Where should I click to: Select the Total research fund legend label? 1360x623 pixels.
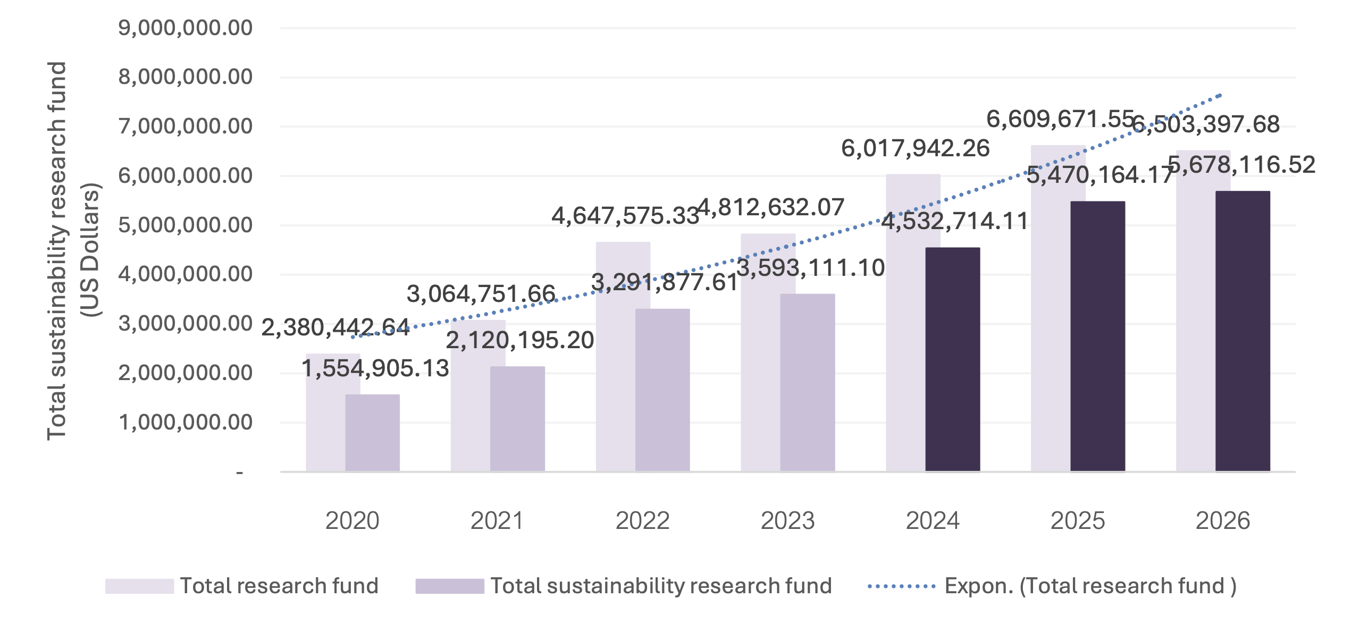point(279,586)
